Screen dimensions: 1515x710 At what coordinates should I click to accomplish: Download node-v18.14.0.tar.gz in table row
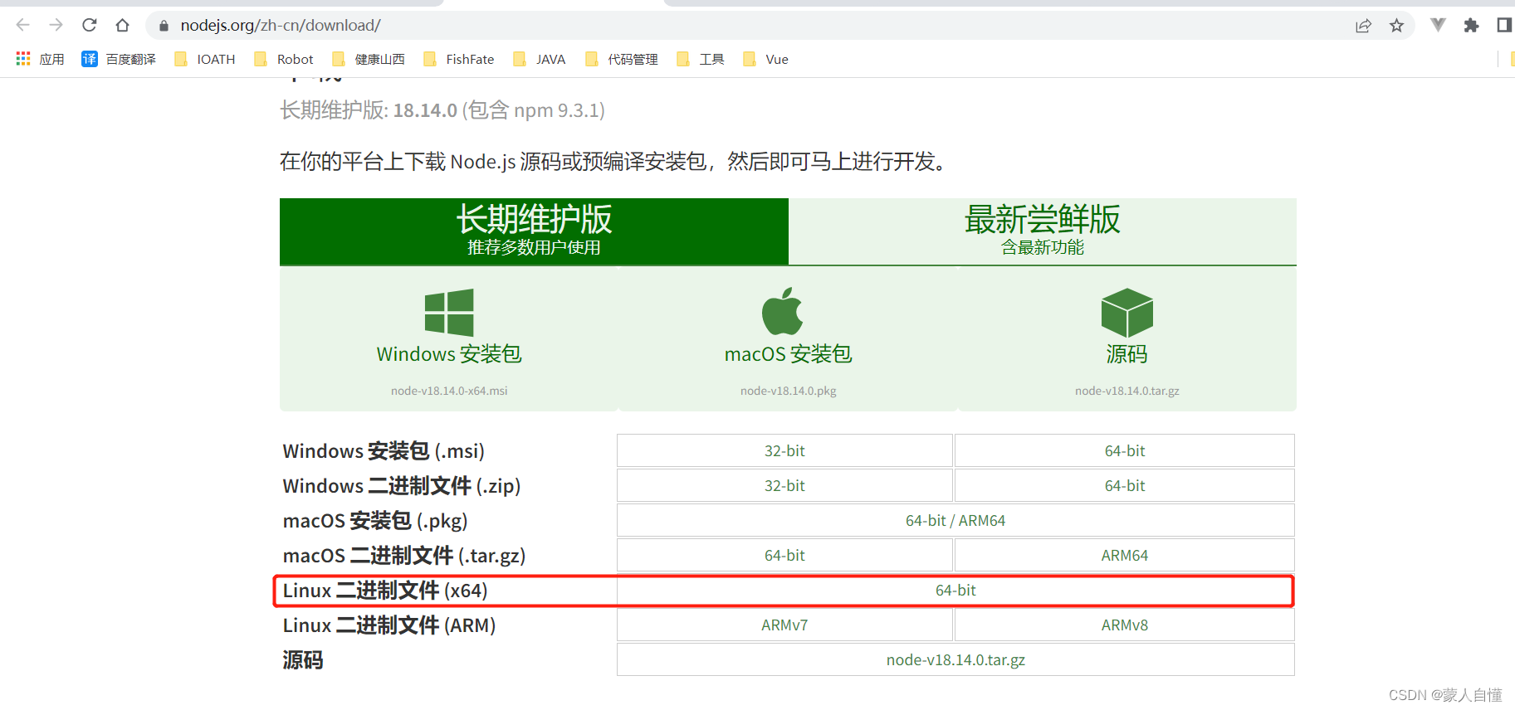pyautogui.click(x=955, y=659)
